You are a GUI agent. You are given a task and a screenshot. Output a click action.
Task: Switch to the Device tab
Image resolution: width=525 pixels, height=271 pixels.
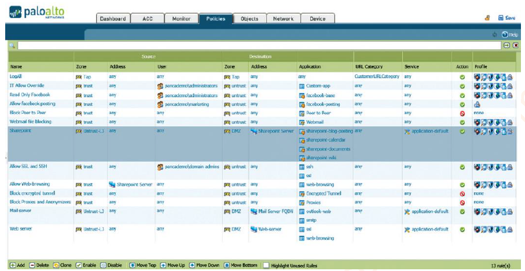click(x=317, y=19)
